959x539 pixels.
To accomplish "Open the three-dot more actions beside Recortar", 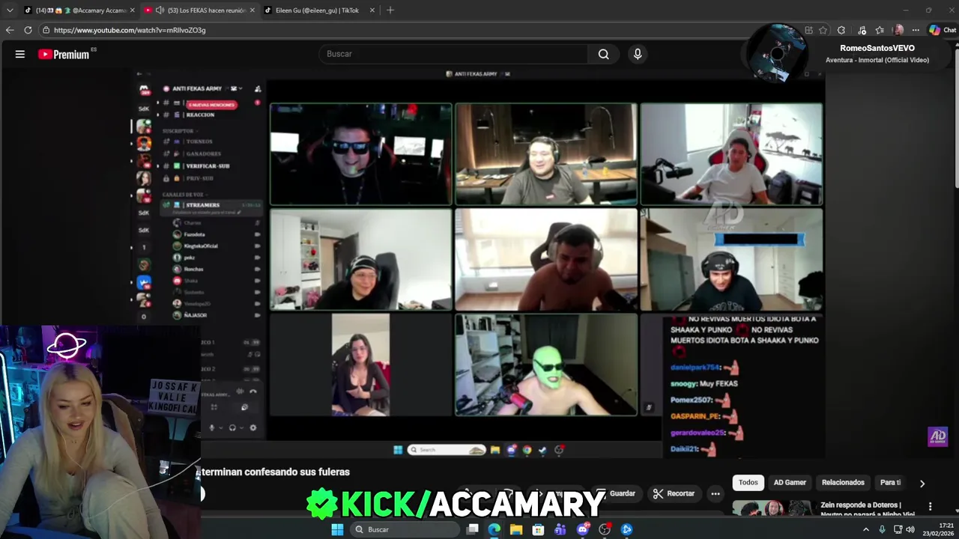I will click(x=716, y=493).
